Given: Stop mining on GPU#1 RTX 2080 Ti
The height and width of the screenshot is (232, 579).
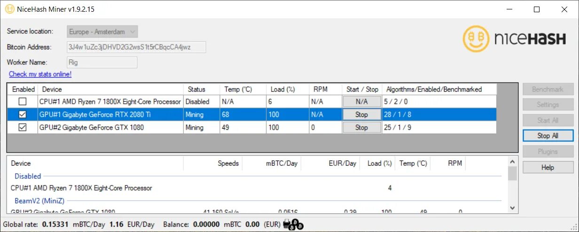Looking at the screenshot, I should (361, 115).
